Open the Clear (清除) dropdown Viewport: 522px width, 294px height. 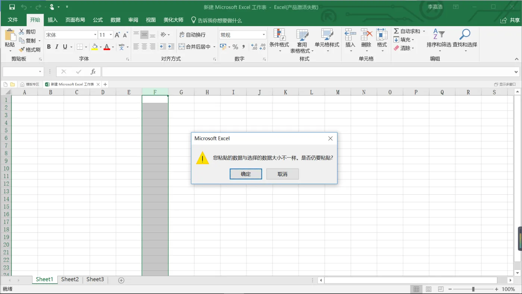(404, 48)
